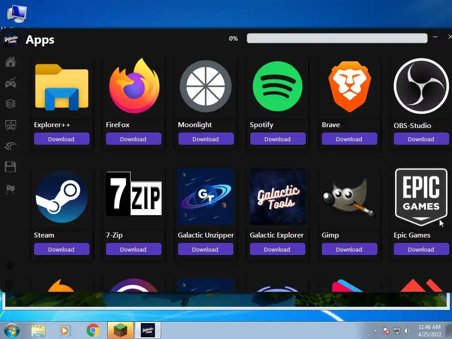Screen dimensions: 452x339
Task: Open the Nvidia sidebar section
Action: [x=11, y=146]
